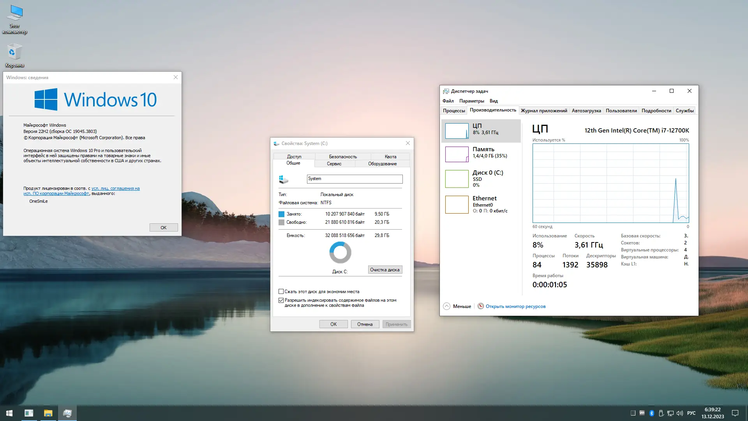
Task: Click the Windows Start button
Action: pos(9,413)
